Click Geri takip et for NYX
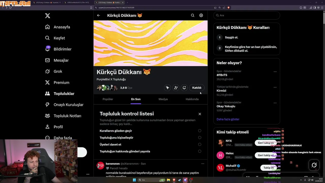 [266, 143]
